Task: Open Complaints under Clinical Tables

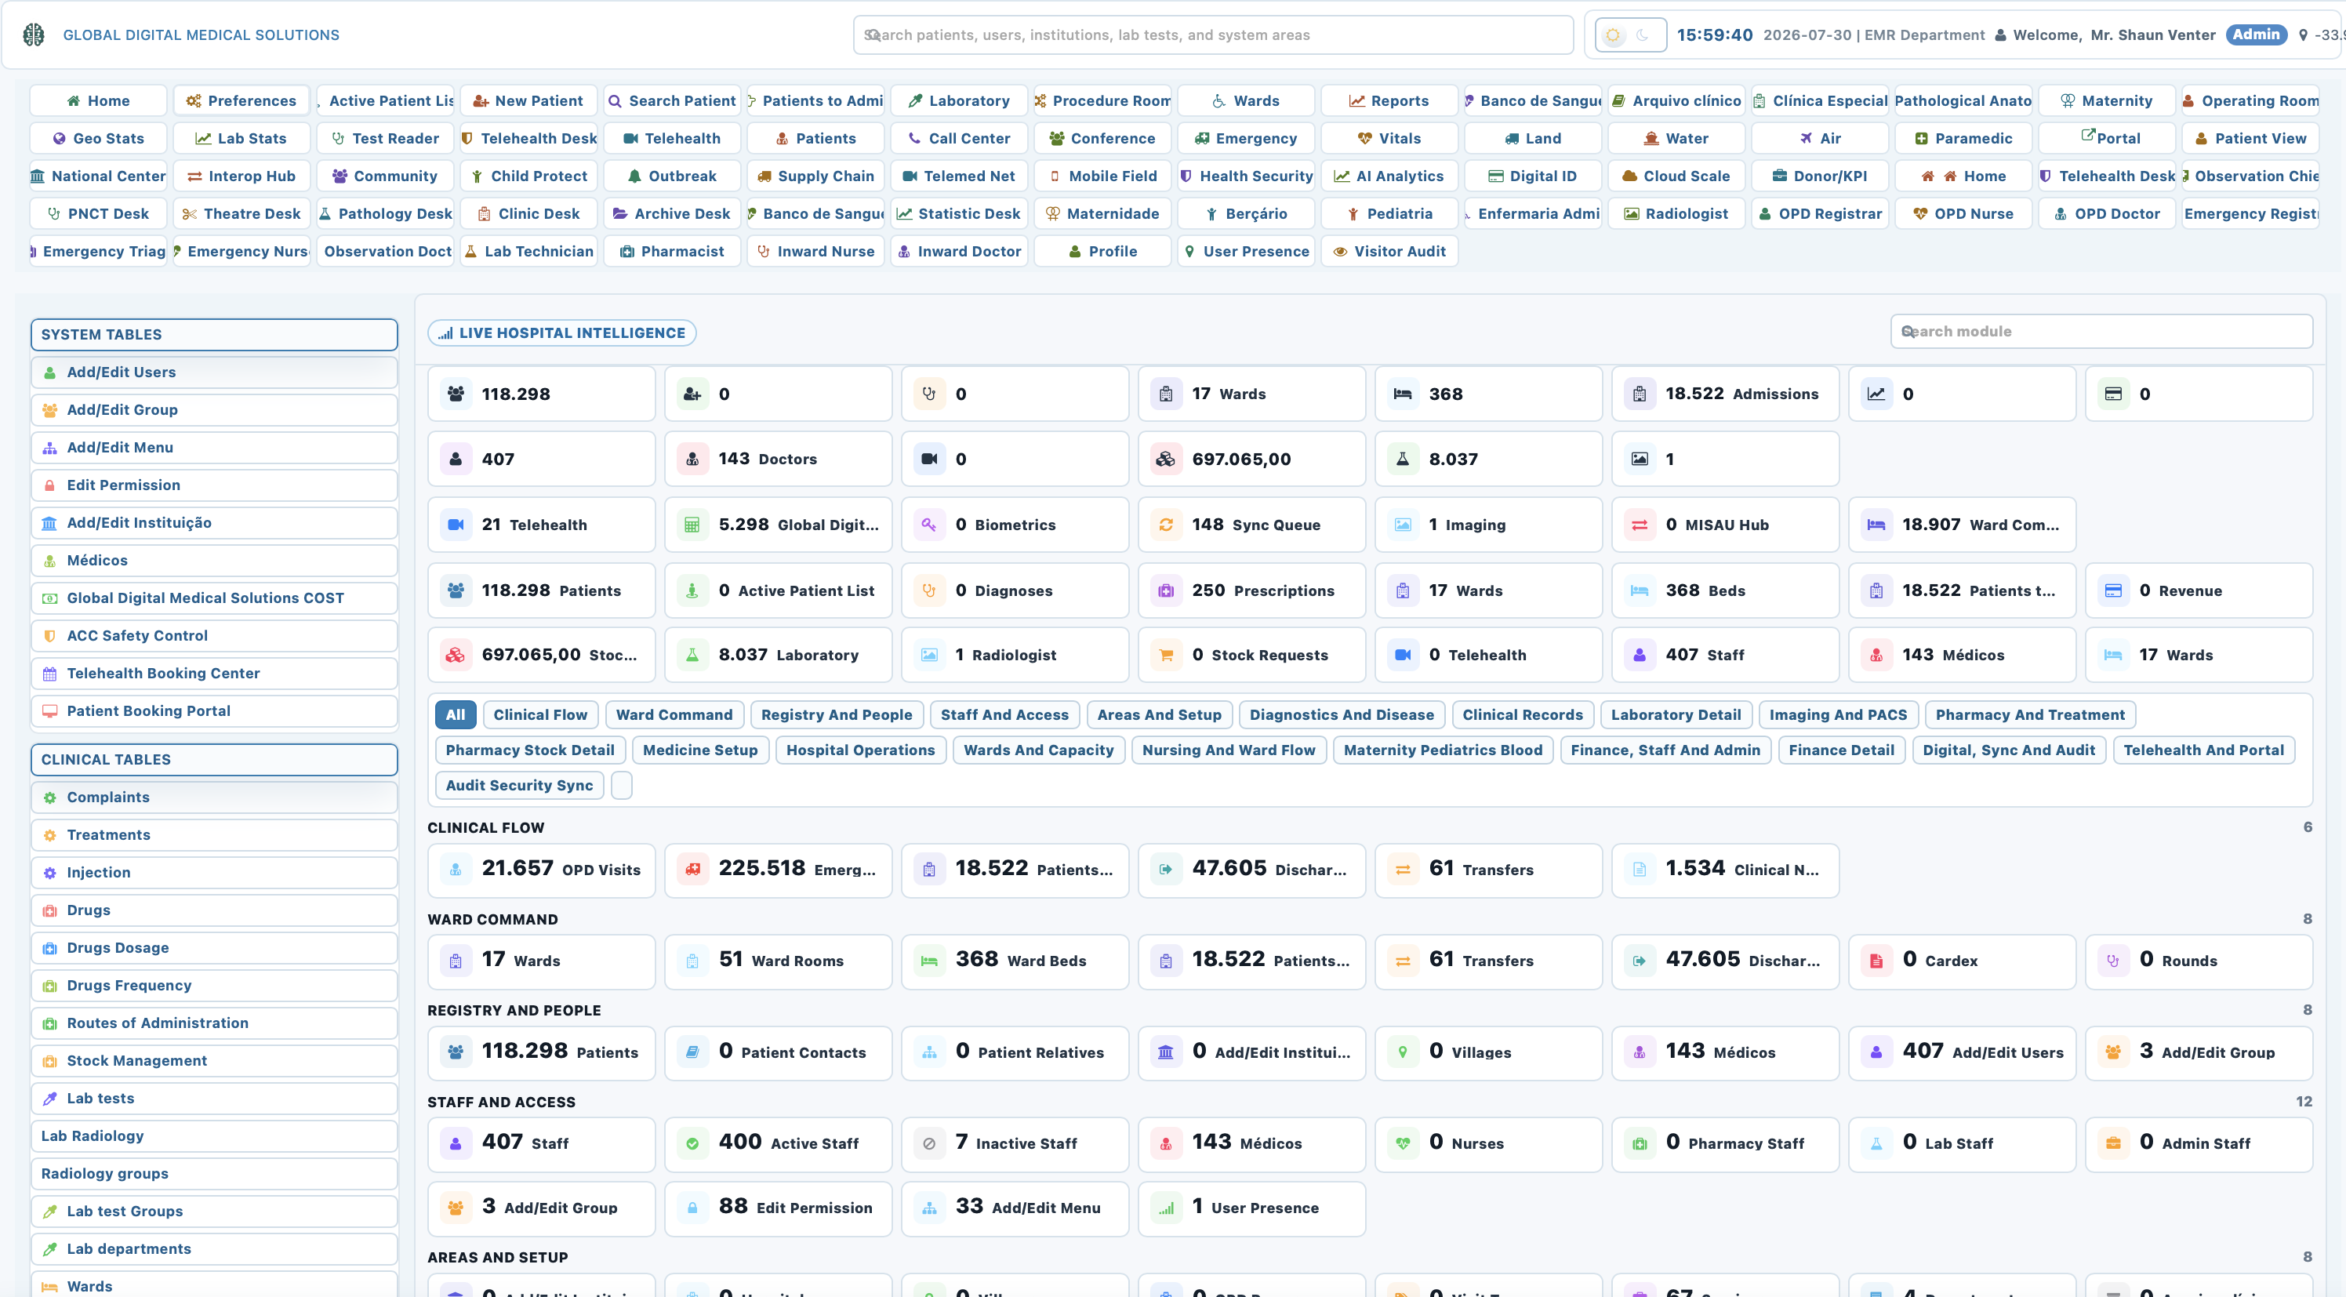Action: [x=214, y=797]
